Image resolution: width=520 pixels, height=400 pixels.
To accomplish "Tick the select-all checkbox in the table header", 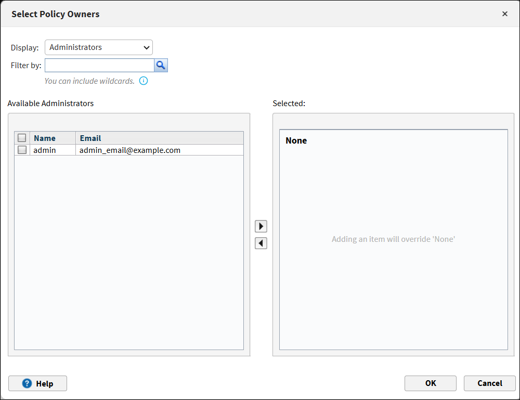I will tap(22, 138).
